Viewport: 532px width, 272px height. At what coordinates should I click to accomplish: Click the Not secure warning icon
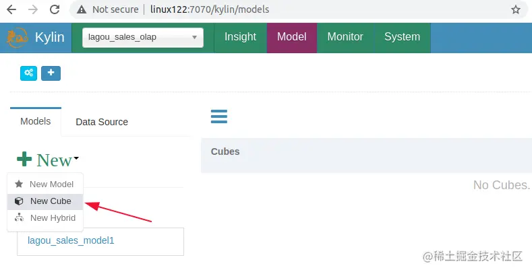[x=82, y=9]
